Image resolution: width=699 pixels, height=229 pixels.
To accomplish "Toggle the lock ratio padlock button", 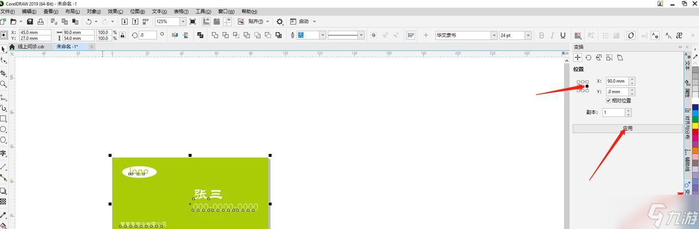I will (122, 35).
